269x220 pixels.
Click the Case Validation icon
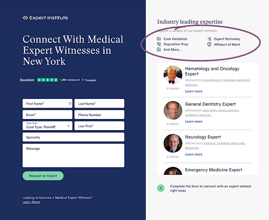pos(159,39)
